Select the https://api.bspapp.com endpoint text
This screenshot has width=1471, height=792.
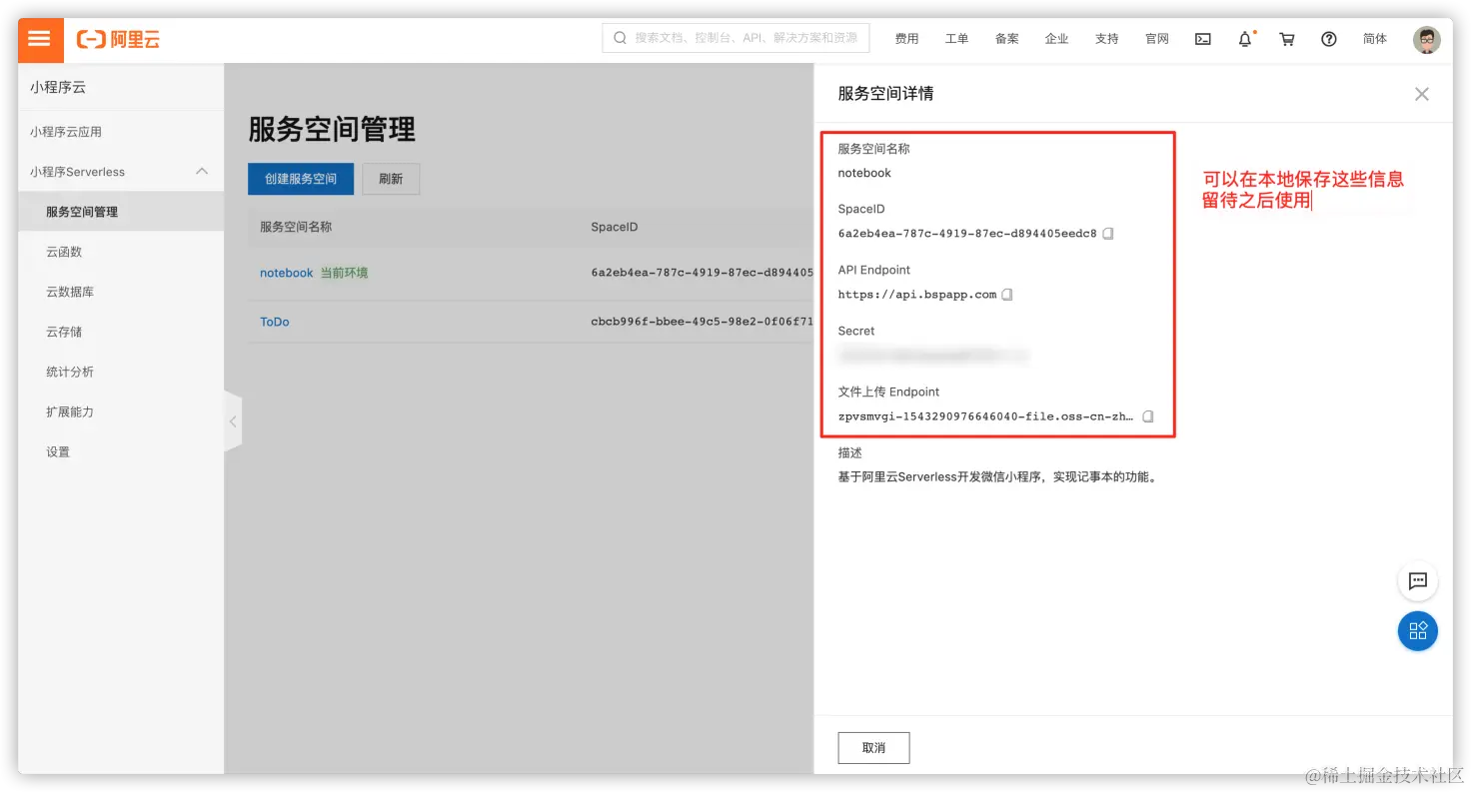[917, 295]
